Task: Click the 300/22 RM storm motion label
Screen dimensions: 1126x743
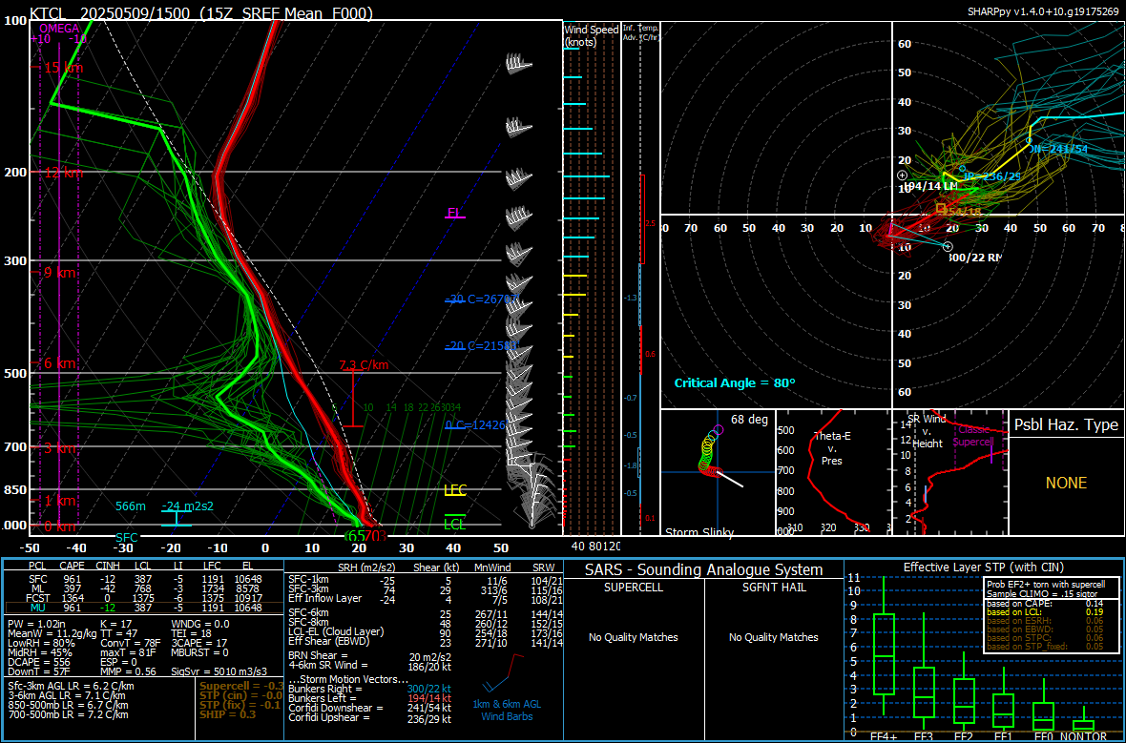Action: (x=973, y=257)
